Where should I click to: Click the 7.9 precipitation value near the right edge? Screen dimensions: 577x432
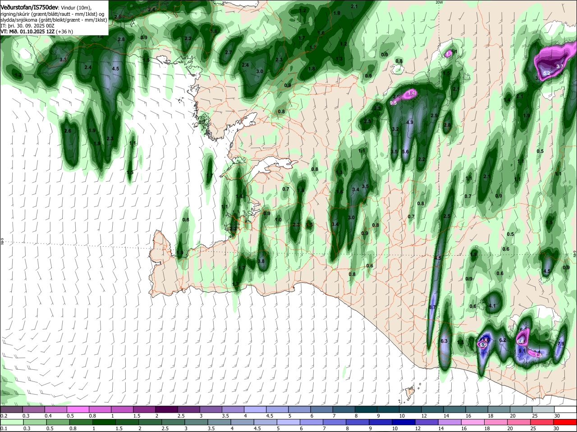click(561, 344)
